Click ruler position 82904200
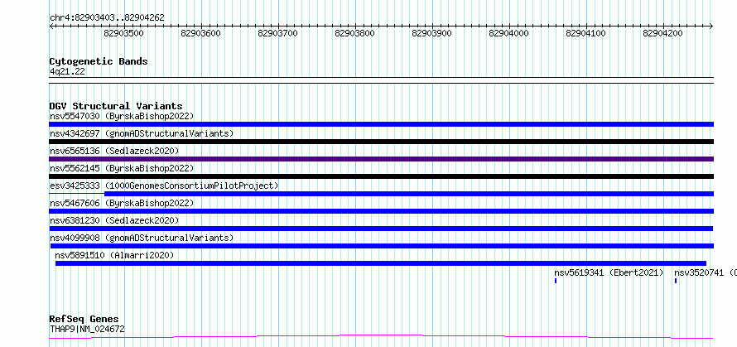Viewport: 737px width, 347px height. coord(662,33)
